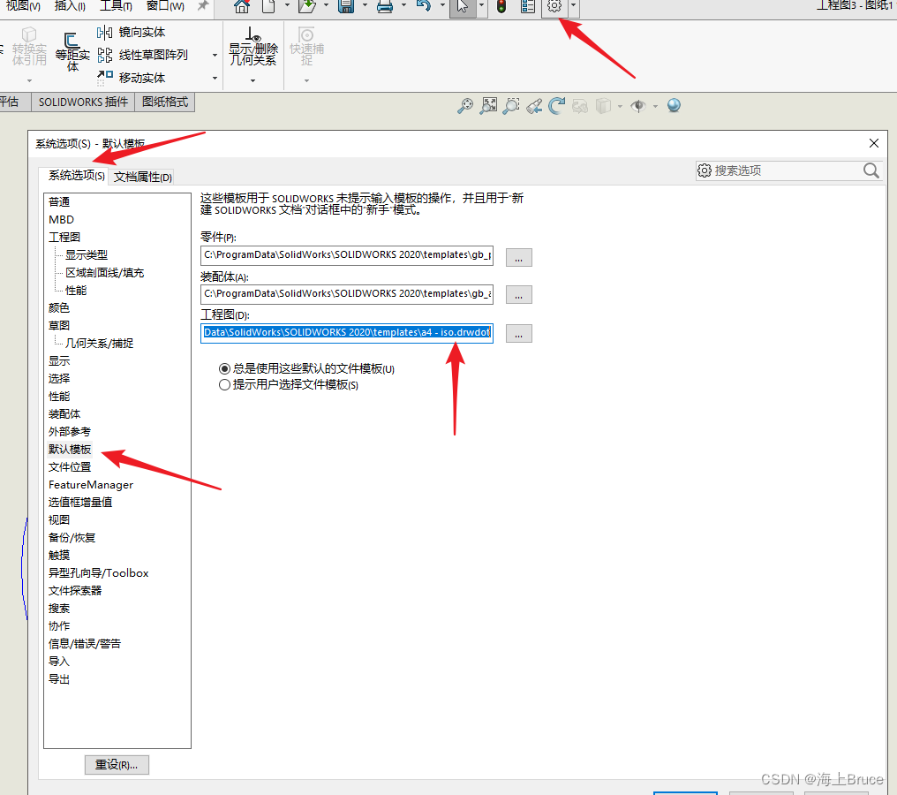The width and height of the screenshot is (897, 795).
Task: Print with the printer icon
Action: tap(384, 5)
